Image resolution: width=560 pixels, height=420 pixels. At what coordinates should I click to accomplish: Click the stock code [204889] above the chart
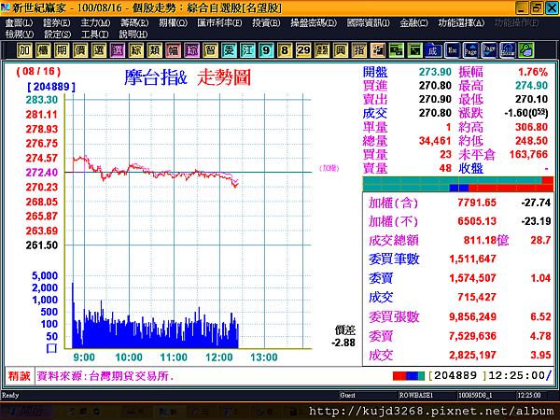[x=51, y=87]
